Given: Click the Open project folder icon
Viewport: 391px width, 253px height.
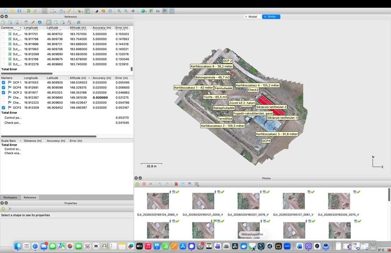Looking at the screenshot, I should (12, 11).
